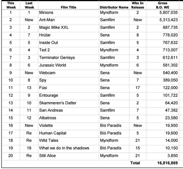Click the Hrútar film title cell

pyautogui.click(x=45, y=35)
